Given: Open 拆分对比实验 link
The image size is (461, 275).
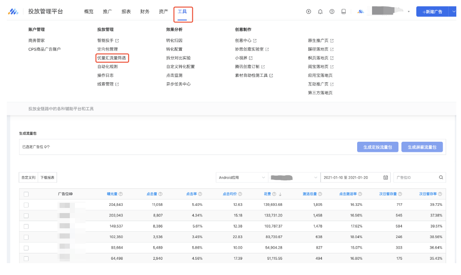Looking at the screenshot, I should (178, 58).
